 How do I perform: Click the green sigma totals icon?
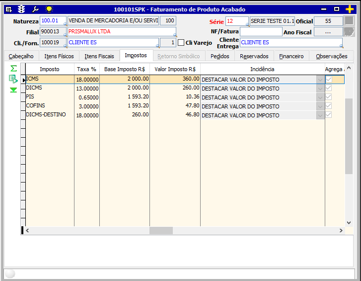[x=13, y=69]
